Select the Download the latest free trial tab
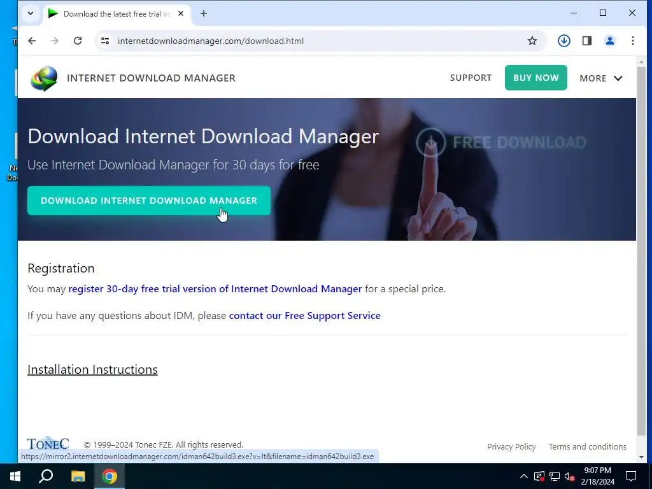This screenshot has width=652, height=489. 117,14
